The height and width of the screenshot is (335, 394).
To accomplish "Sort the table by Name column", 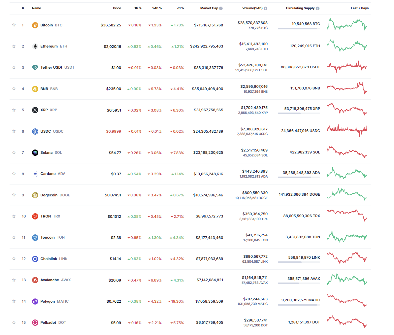I will (x=36, y=8).
